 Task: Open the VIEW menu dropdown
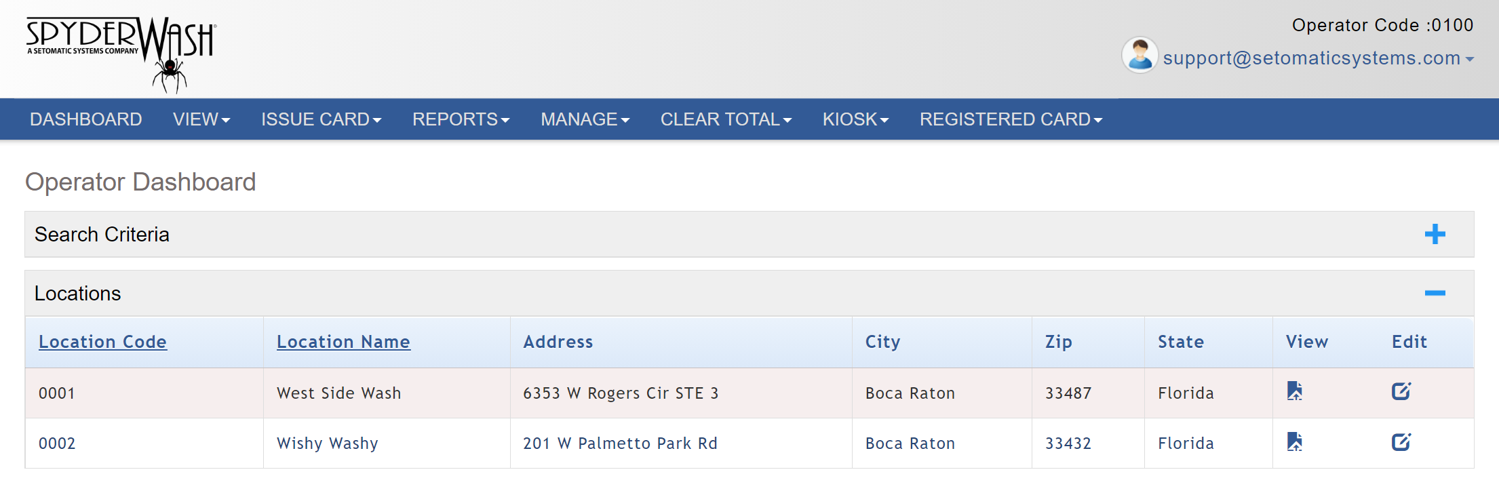tap(201, 119)
